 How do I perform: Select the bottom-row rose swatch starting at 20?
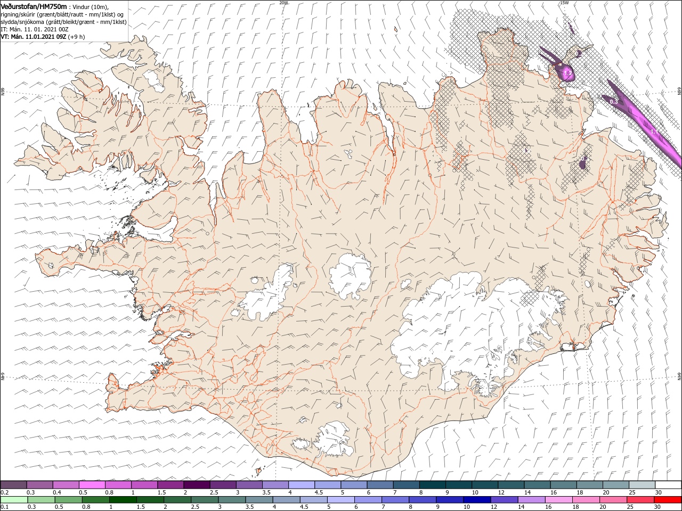coord(614,499)
